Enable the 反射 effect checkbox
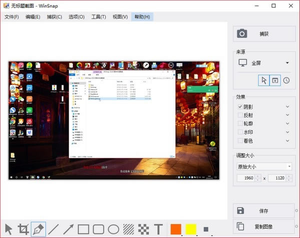The height and width of the screenshot is (238, 300). click(240, 115)
